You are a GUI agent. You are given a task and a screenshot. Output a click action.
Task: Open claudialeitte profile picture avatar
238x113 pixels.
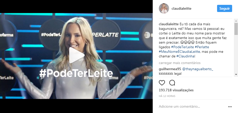pos(164,8)
